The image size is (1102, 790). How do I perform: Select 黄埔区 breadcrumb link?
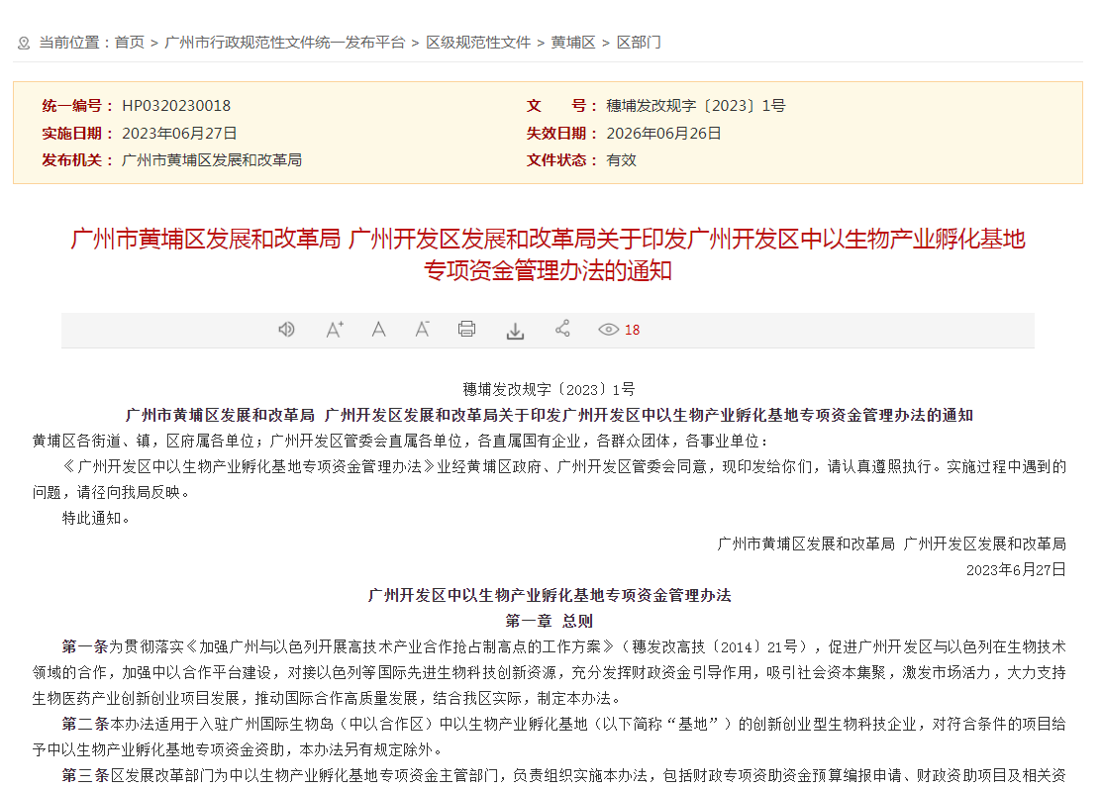coord(573,43)
